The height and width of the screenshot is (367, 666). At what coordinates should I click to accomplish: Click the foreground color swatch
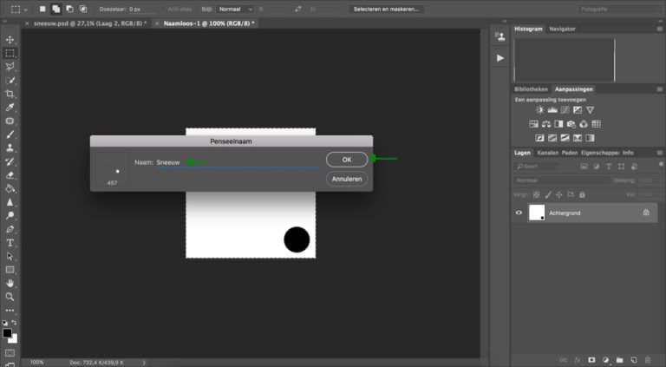[7, 333]
